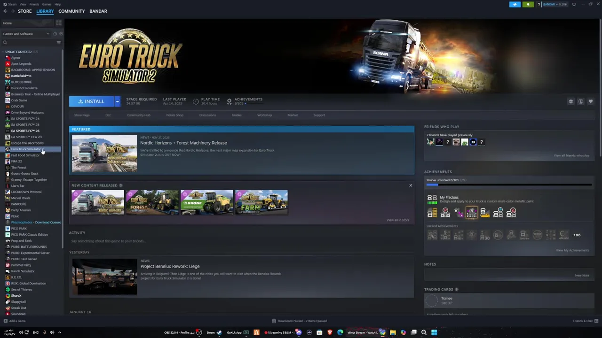The image size is (602, 338).
Task: Open the Windows Start button in taskbar
Action: pyautogui.click(x=434, y=333)
